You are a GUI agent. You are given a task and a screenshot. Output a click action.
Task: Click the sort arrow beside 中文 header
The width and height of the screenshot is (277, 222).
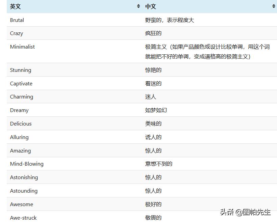(274, 6)
